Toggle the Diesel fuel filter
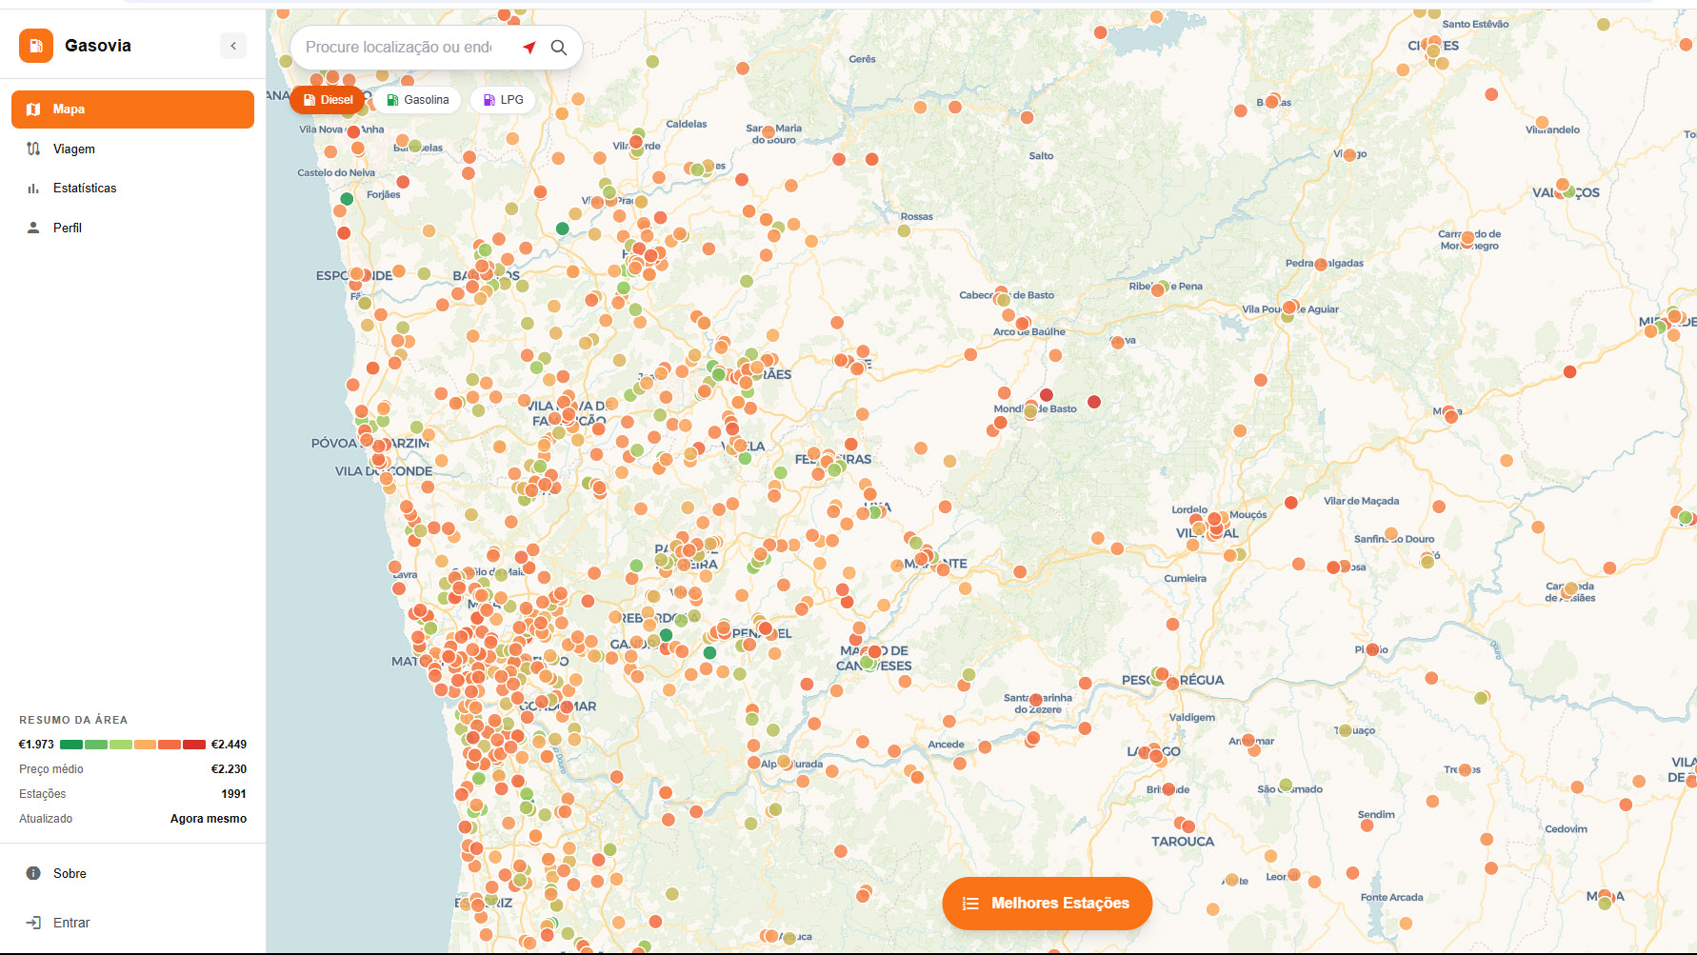Image resolution: width=1697 pixels, height=955 pixels. [x=329, y=100]
